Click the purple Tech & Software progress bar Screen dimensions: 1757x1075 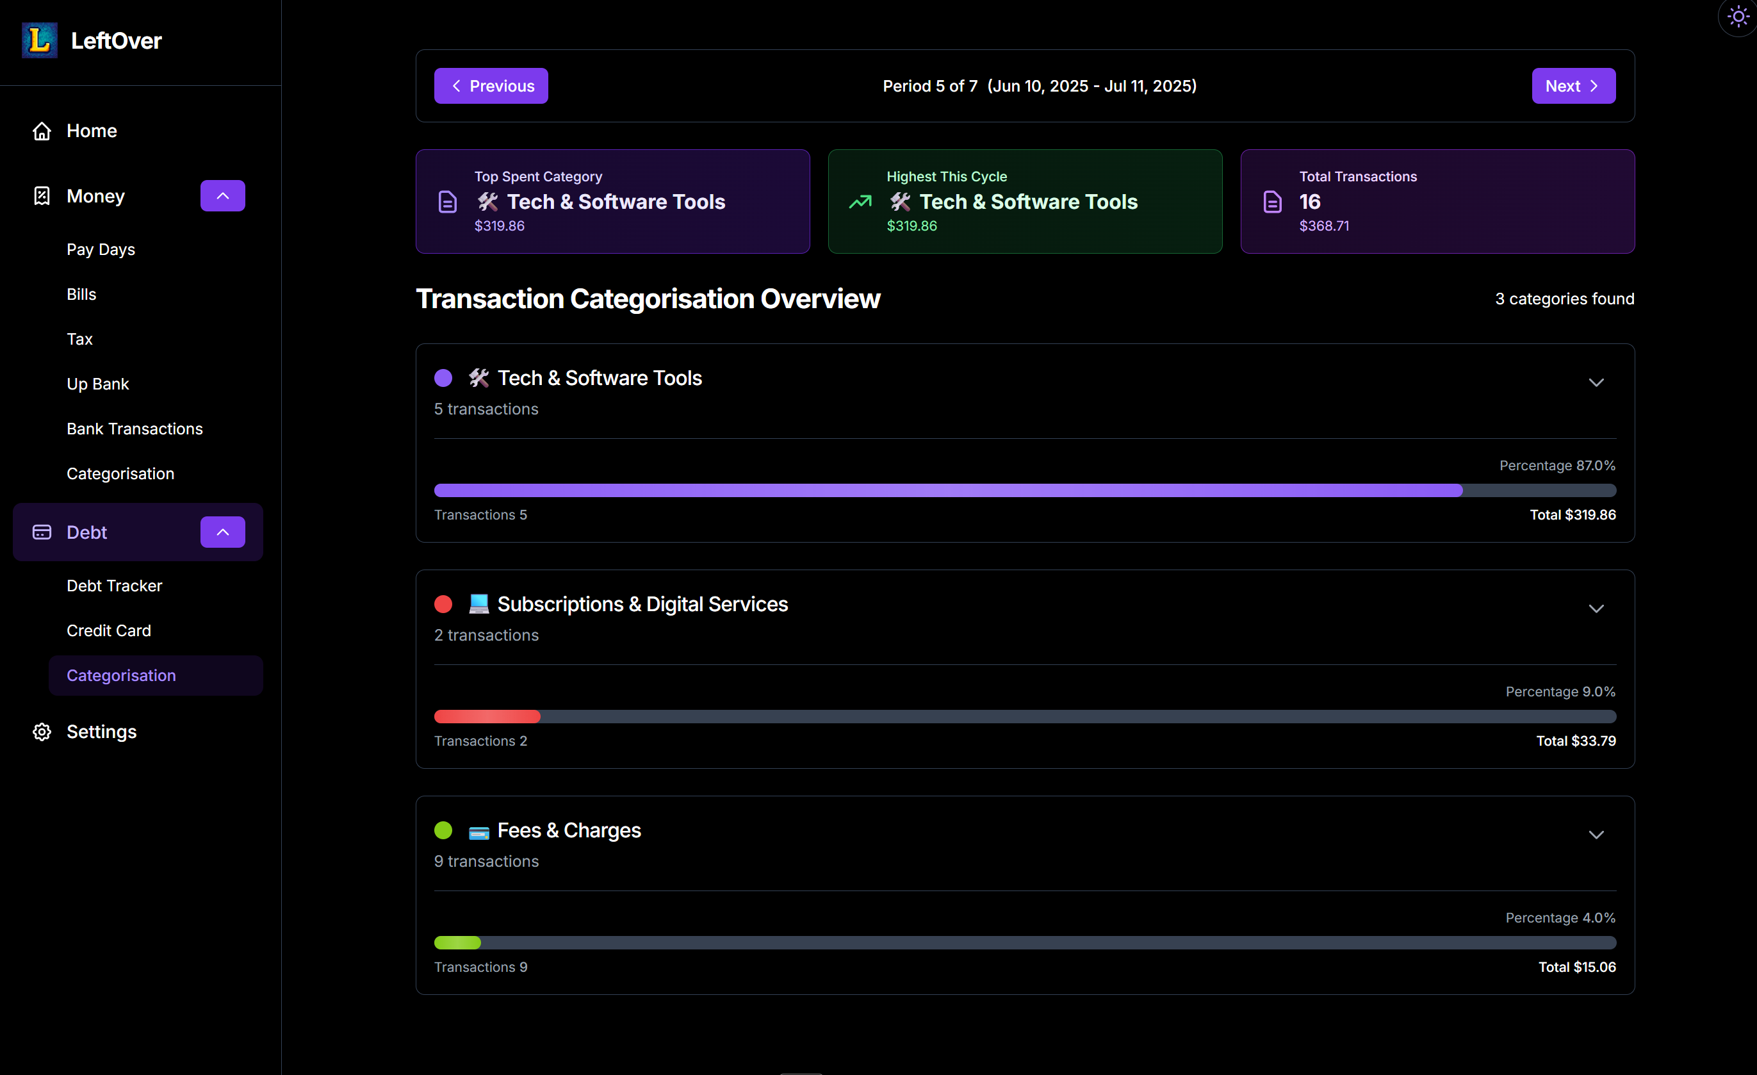[949, 491]
